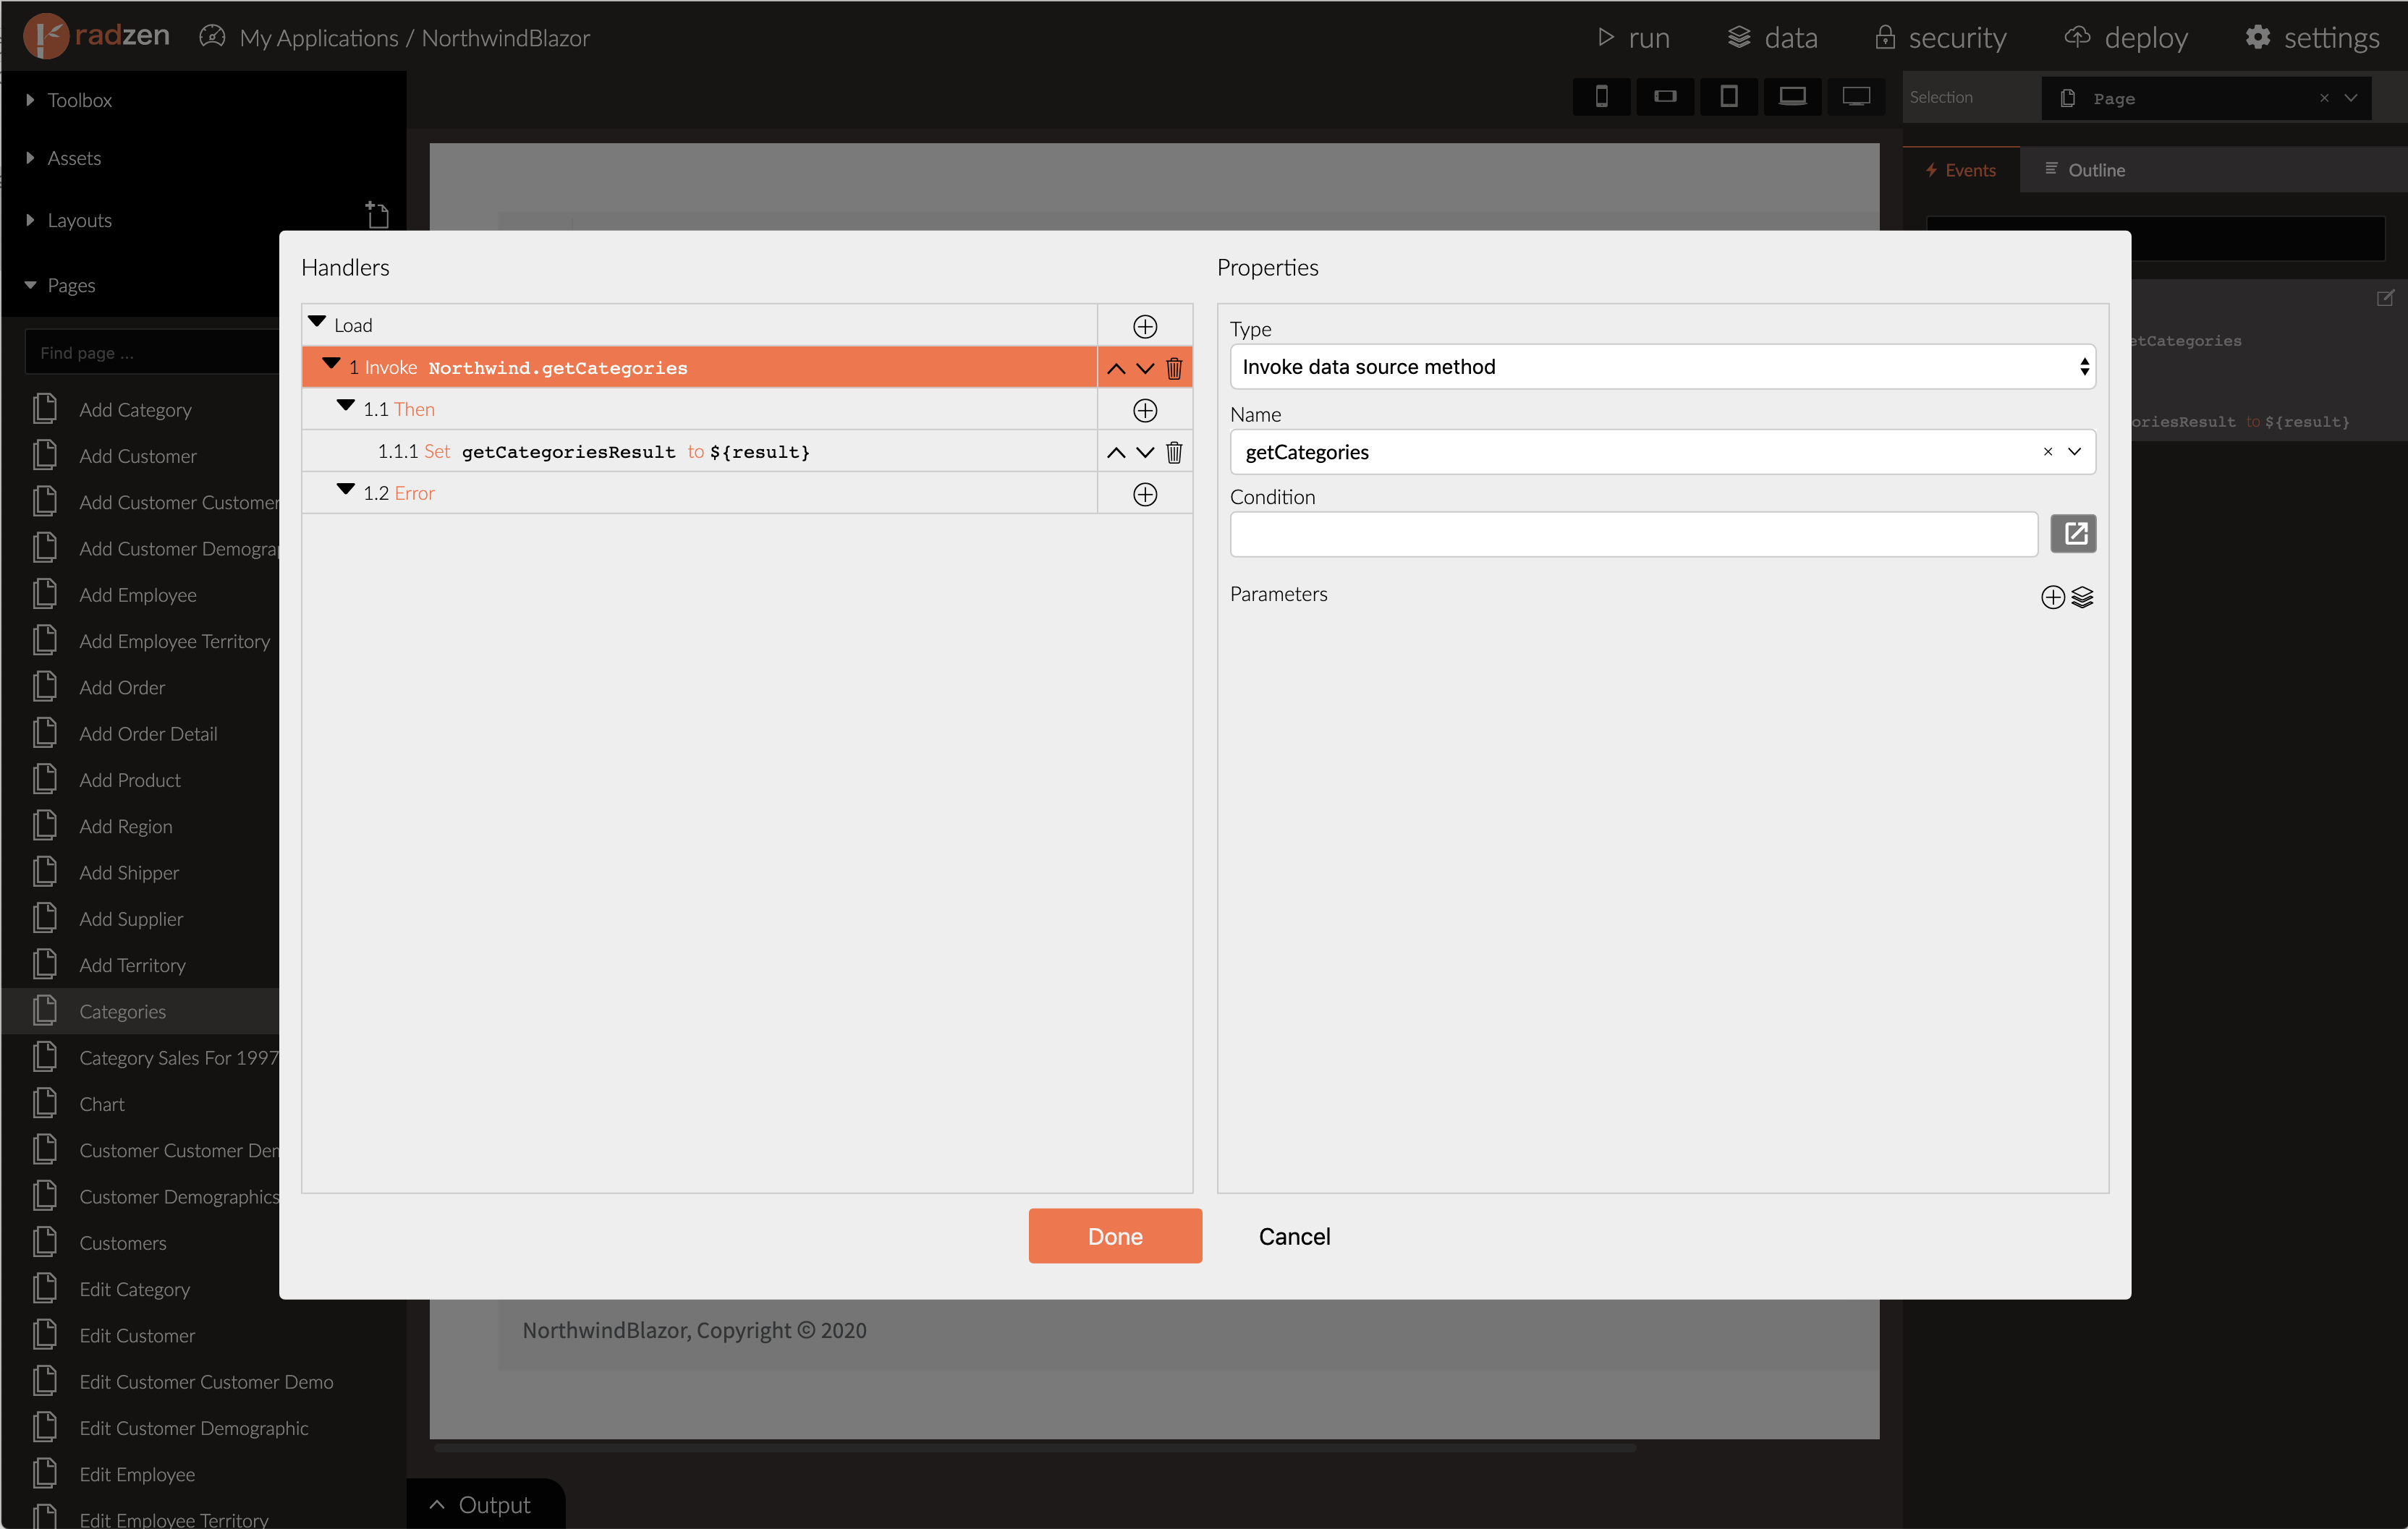Add a handler to the Load event
The image size is (2408, 1529).
coord(1145,327)
